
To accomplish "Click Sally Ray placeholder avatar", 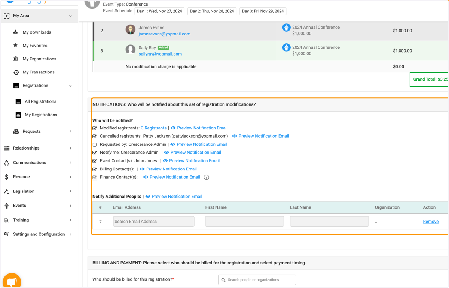I will (x=131, y=49).
